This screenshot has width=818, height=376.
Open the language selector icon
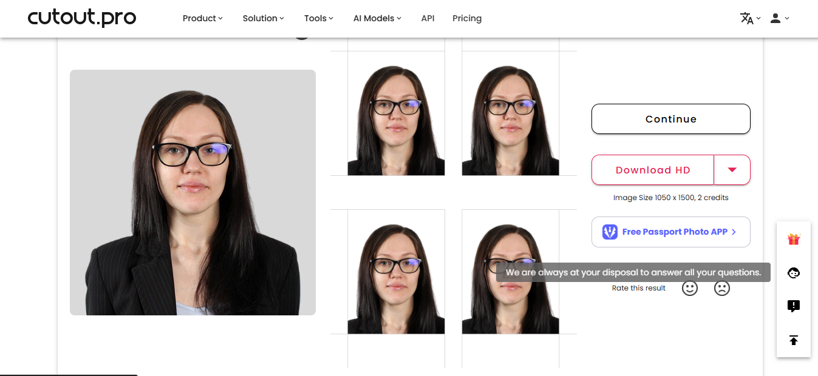point(748,18)
